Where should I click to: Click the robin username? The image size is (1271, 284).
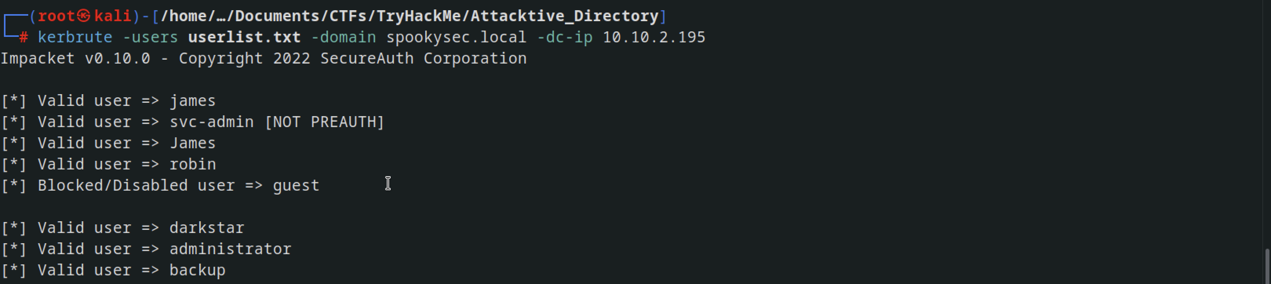click(x=193, y=164)
